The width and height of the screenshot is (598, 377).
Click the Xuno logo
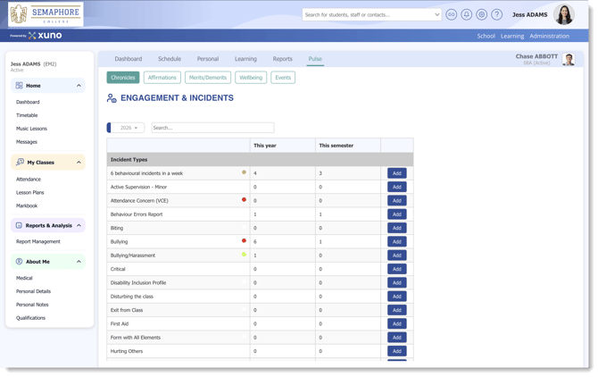click(x=45, y=36)
